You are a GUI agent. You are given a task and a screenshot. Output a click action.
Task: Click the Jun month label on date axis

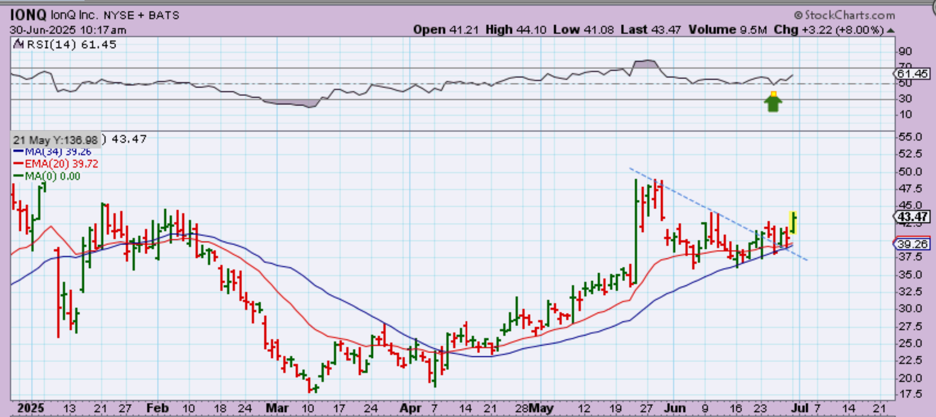[674, 408]
